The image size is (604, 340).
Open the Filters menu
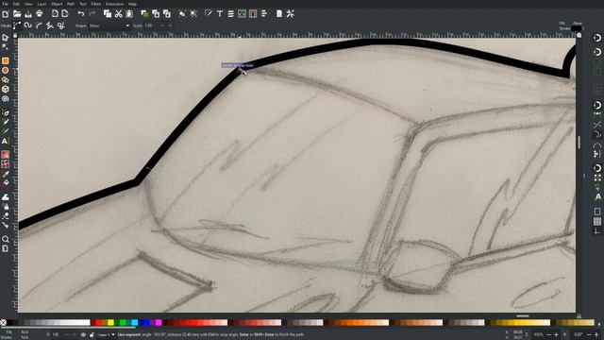point(96,4)
